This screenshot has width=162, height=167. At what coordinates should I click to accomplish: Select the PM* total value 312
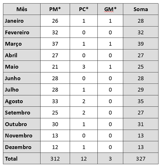click(x=55, y=159)
